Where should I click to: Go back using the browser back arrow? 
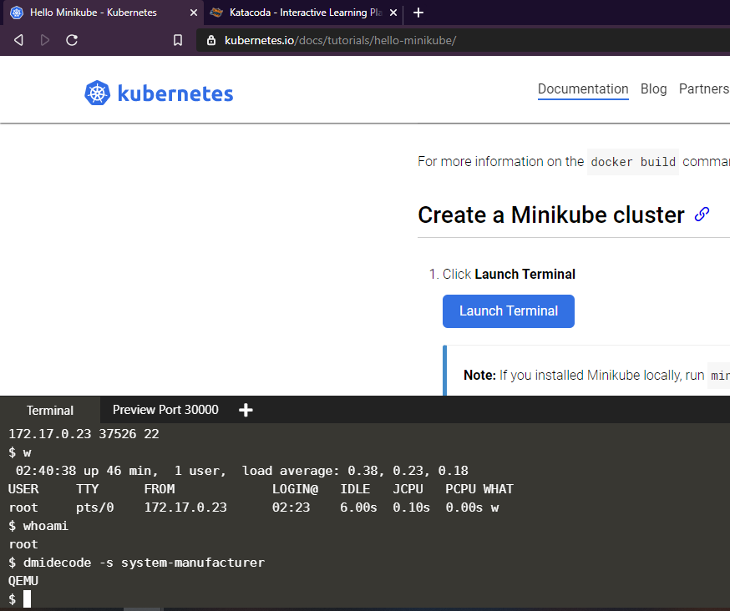pyautogui.click(x=18, y=40)
